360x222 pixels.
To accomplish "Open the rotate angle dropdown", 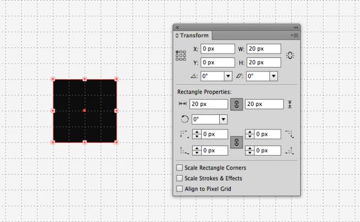I will tap(228, 76).
